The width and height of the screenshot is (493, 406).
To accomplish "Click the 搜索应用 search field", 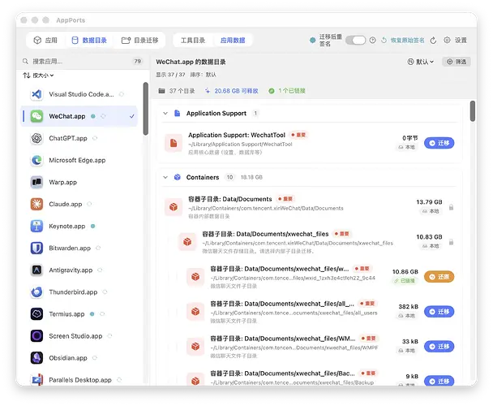I will [x=82, y=61].
